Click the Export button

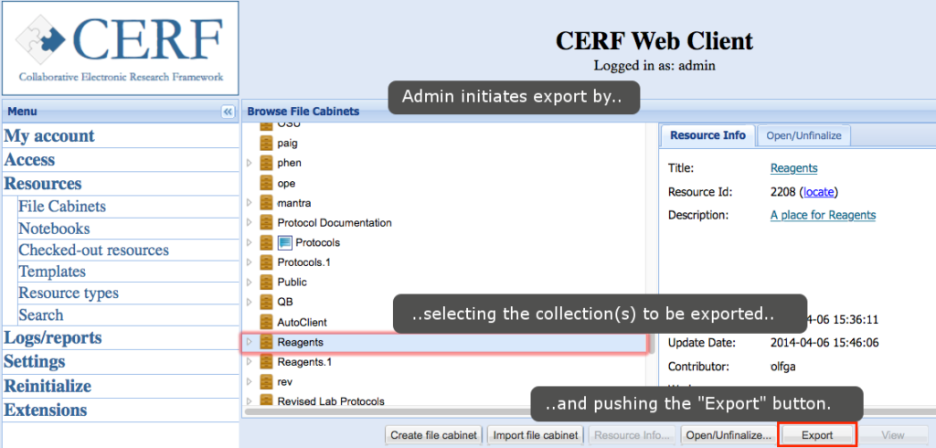tap(817, 435)
